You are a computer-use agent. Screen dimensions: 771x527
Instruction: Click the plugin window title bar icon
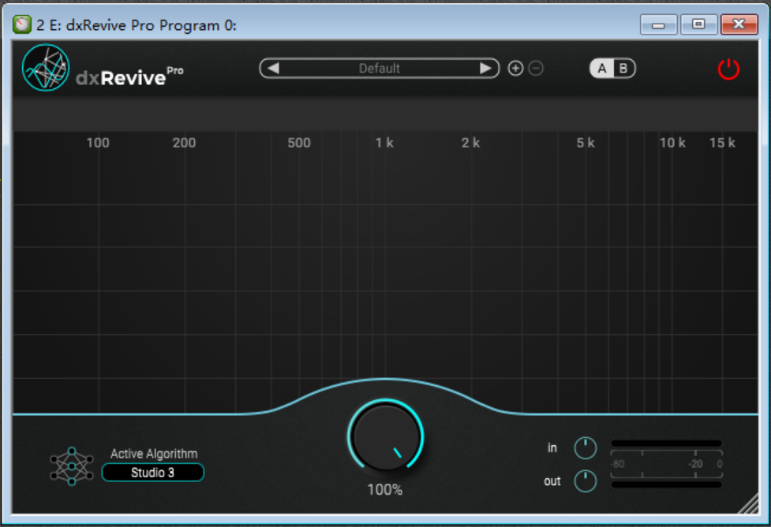[23, 25]
